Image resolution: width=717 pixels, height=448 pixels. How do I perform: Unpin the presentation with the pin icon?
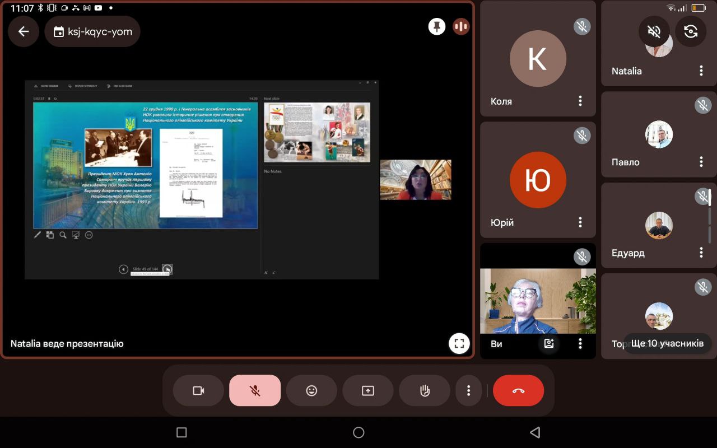pyautogui.click(x=437, y=26)
